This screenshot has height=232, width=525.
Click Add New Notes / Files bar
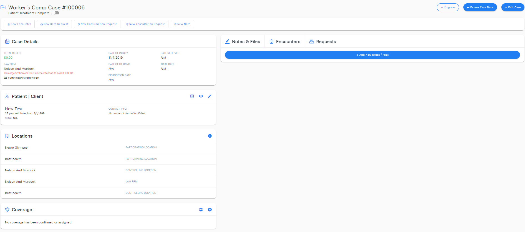[372, 55]
